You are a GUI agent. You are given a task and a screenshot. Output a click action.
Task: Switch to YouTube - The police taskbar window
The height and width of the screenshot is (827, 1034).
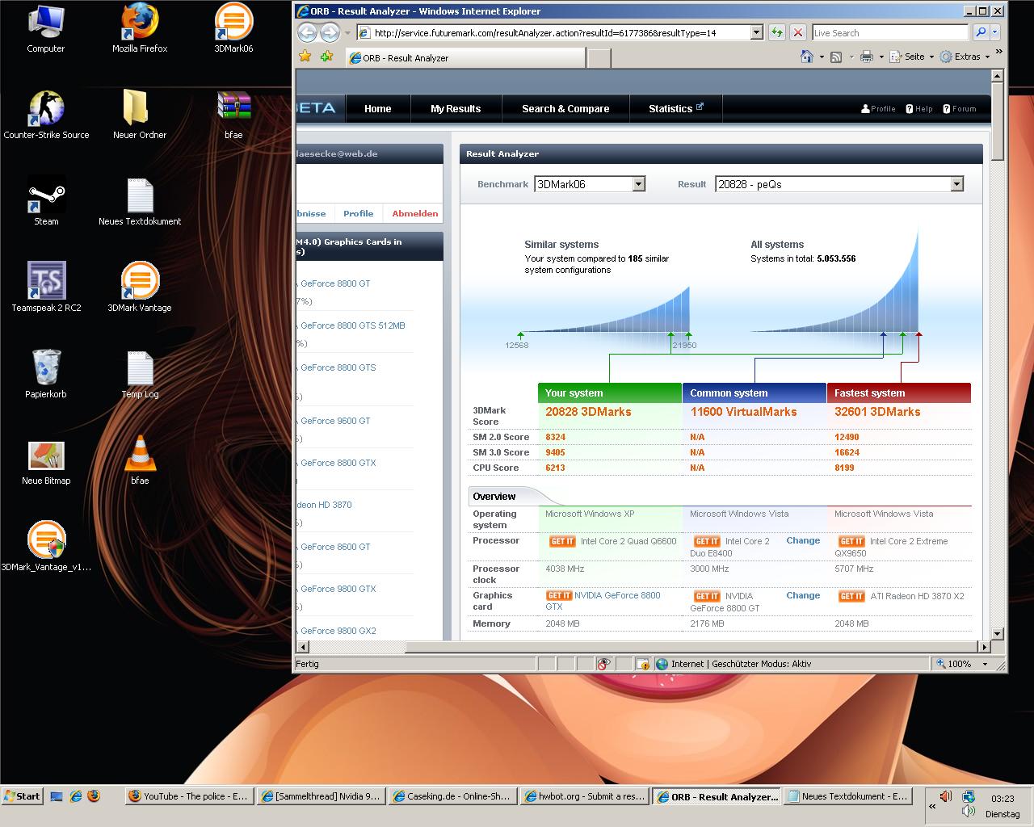click(x=190, y=796)
